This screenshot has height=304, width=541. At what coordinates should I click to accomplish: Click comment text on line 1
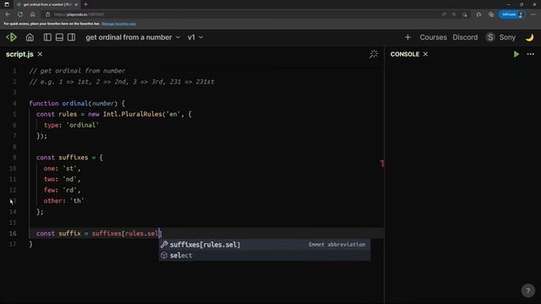[77, 71]
